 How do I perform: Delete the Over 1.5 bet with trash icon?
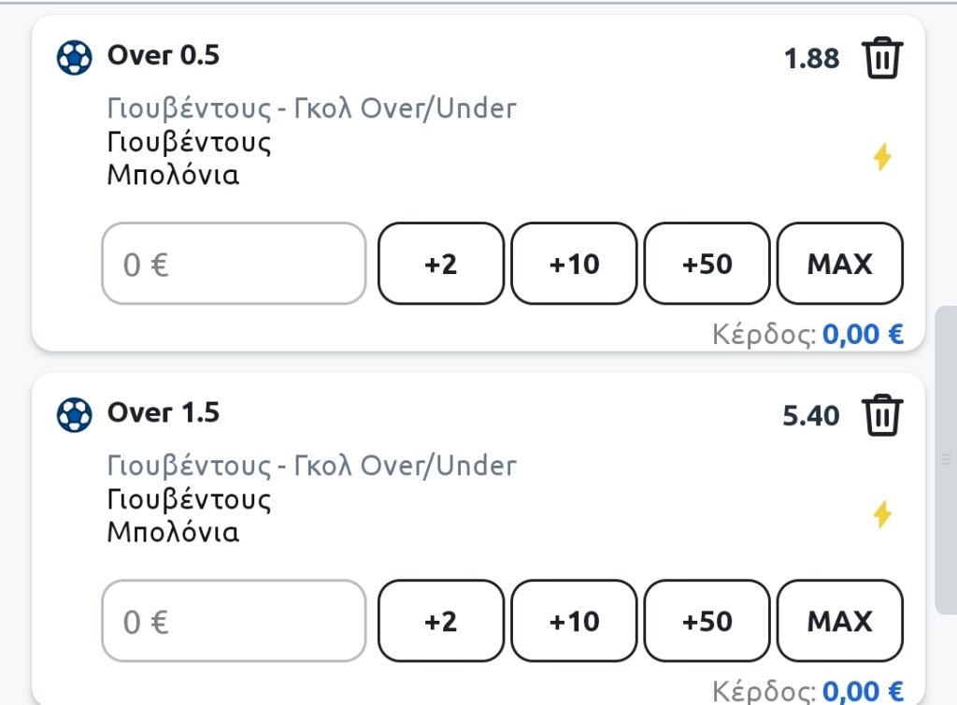pyautogui.click(x=882, y=415)
